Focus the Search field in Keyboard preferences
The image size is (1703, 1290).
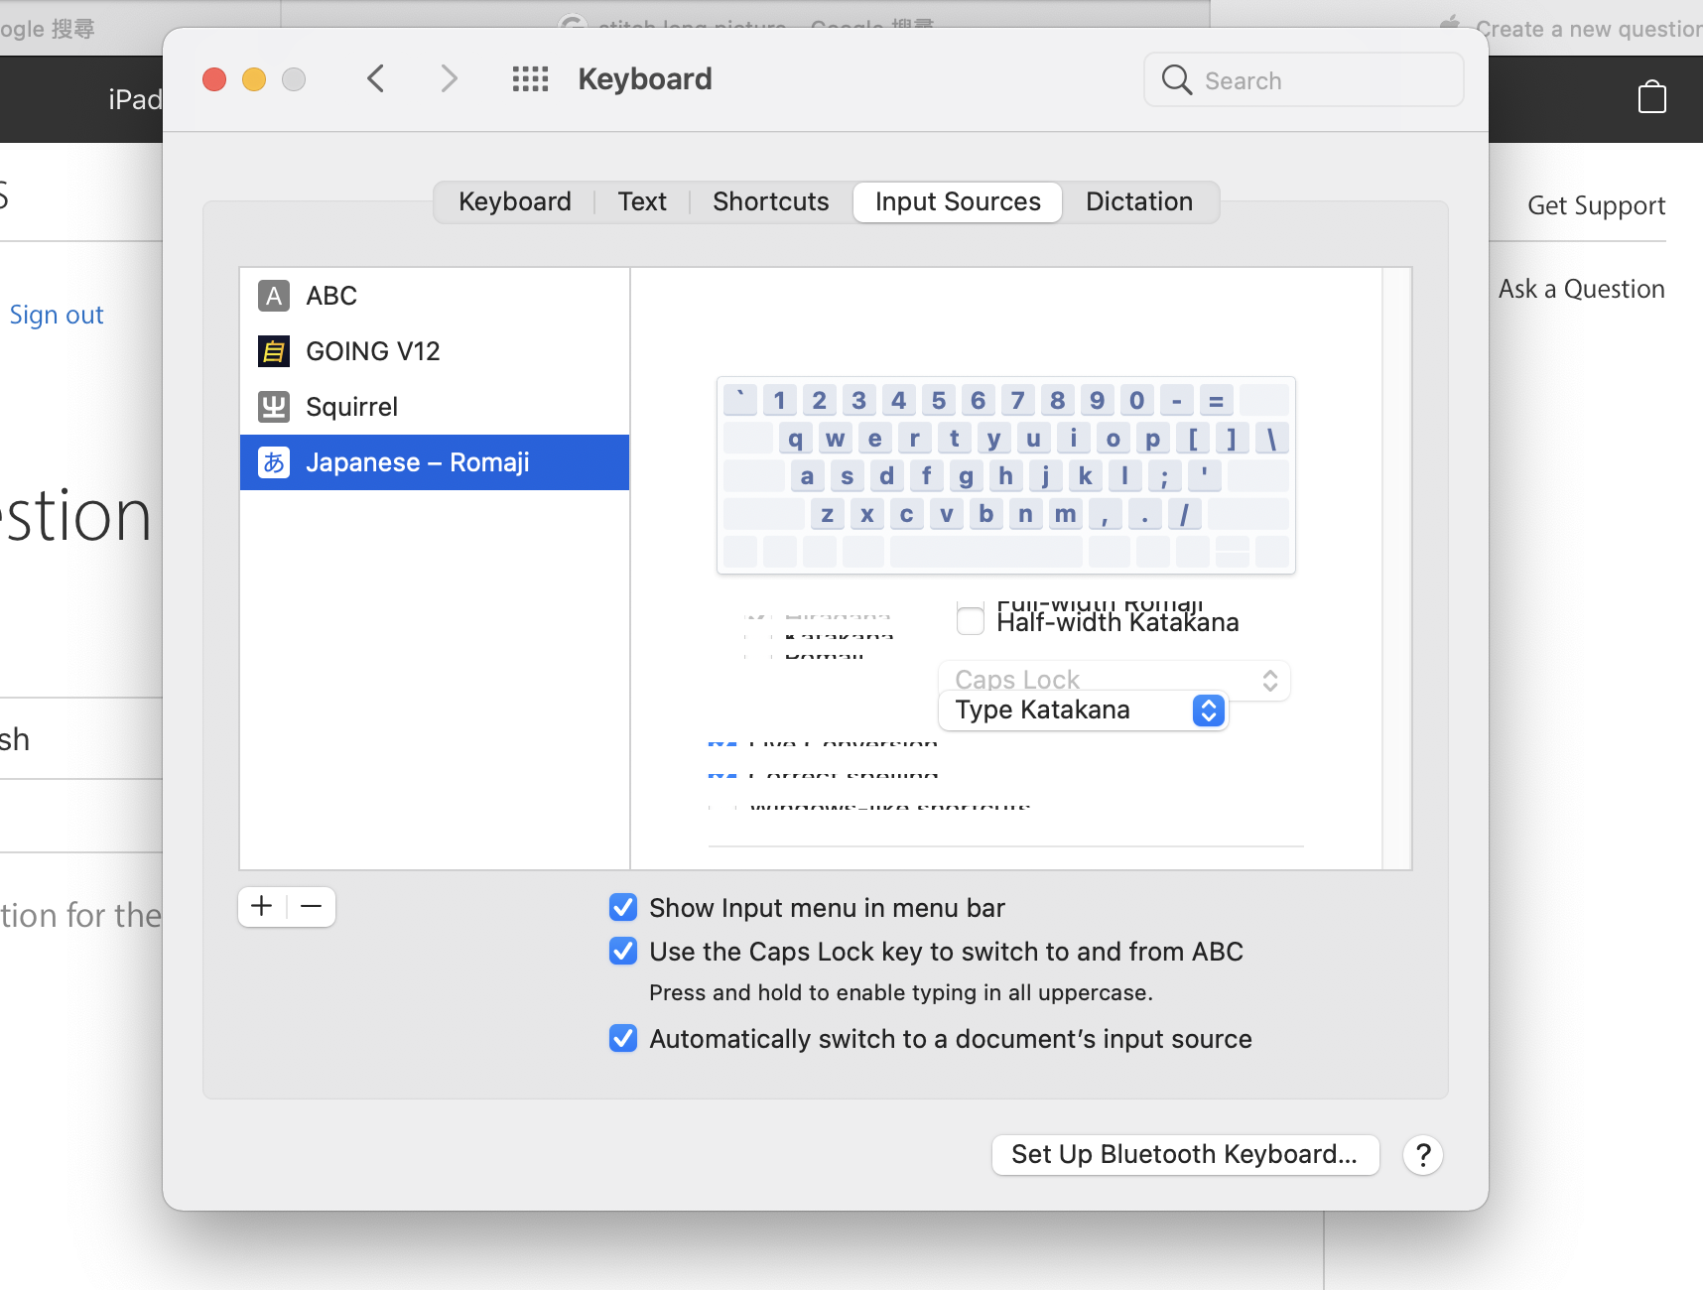tap(1304, 80)
